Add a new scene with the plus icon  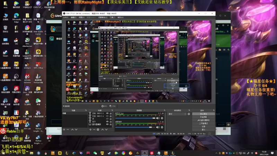pos(64,130)
